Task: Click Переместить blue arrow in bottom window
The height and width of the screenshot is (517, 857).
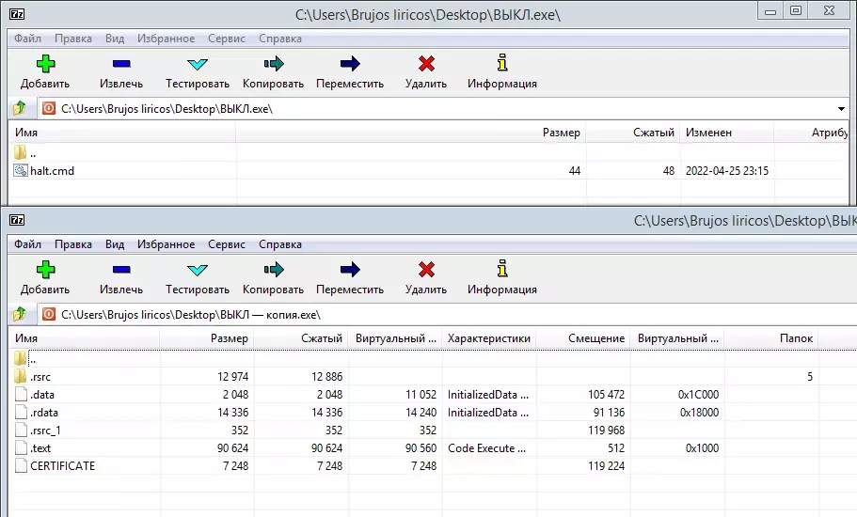Action: tap(350, 270)
